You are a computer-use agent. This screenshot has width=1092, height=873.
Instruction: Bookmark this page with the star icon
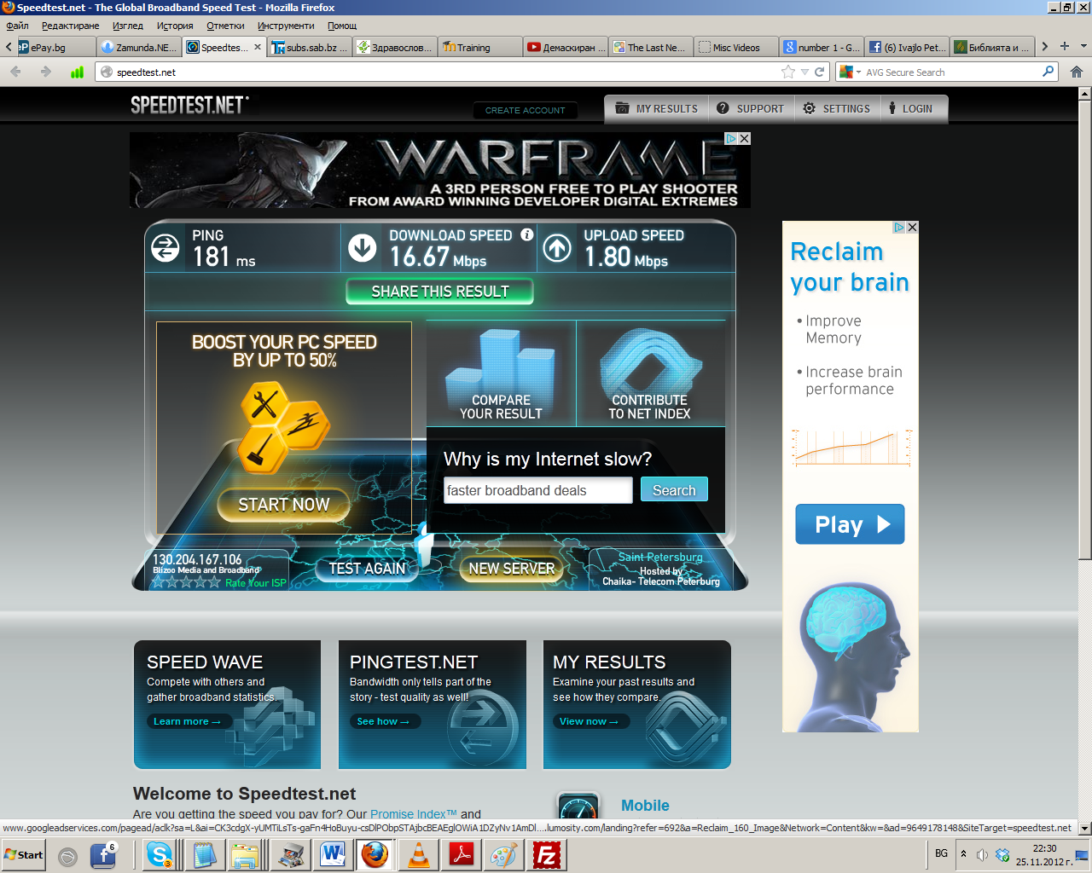[788, 72]
